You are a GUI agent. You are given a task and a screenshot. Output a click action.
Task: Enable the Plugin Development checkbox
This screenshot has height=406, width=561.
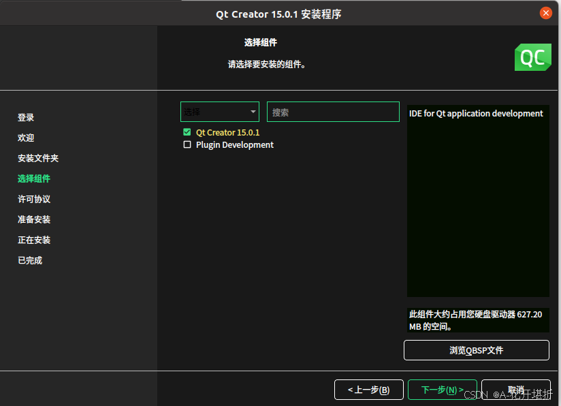pos(187,144)
